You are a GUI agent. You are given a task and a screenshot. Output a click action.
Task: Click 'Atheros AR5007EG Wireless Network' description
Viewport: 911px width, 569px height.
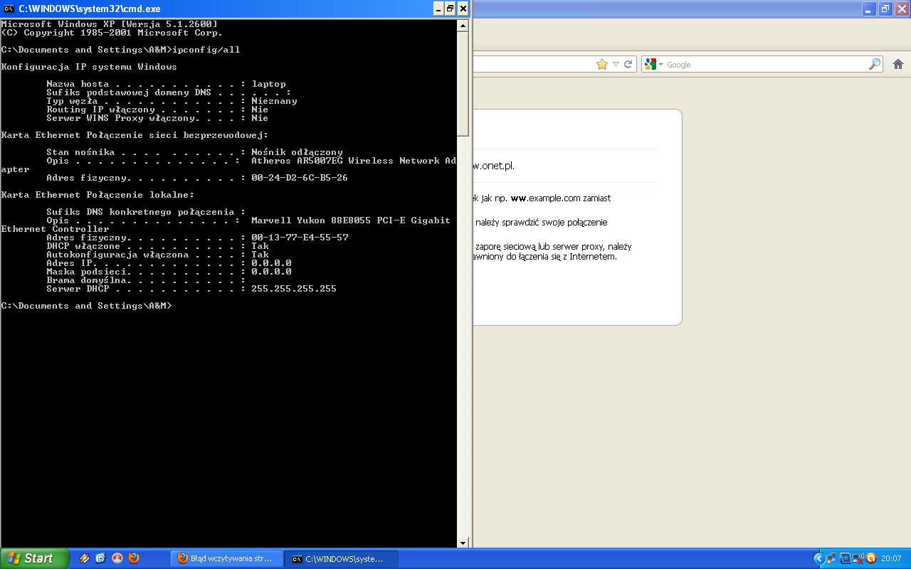tap(345, 161)
